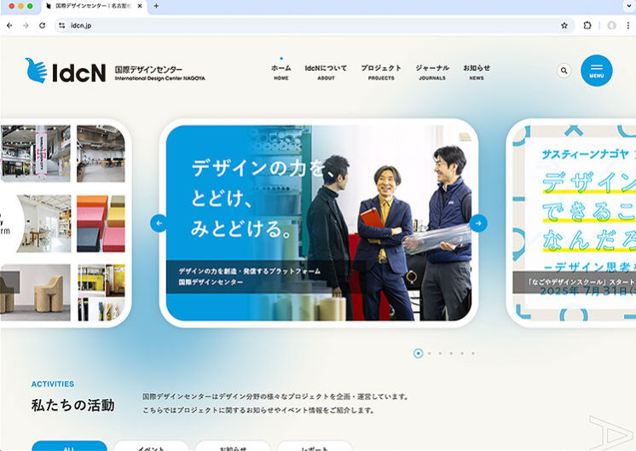Screen dimensions: 636x451
Task: Click the ACTIVITIES label text
Action: pos(53,385)
